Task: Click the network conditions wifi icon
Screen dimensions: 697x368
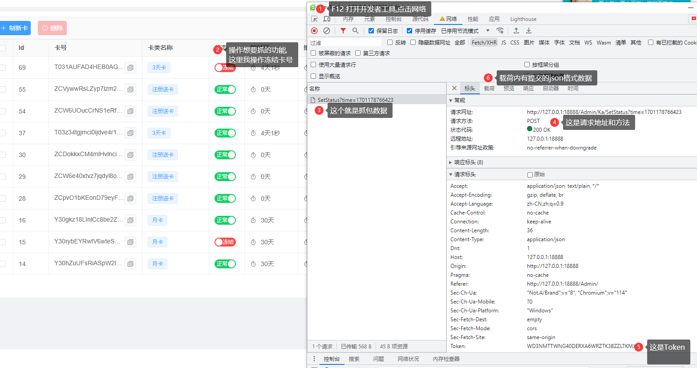Action: [500, 31]
